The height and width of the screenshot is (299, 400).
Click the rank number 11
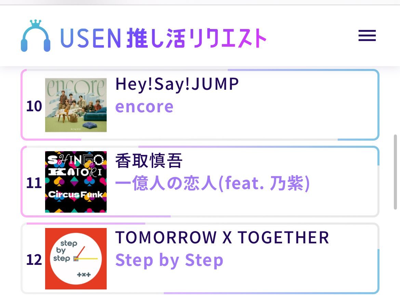[x=34, y=183]
